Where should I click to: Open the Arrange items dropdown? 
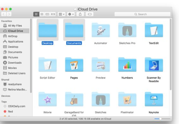[x=61, y=14]
